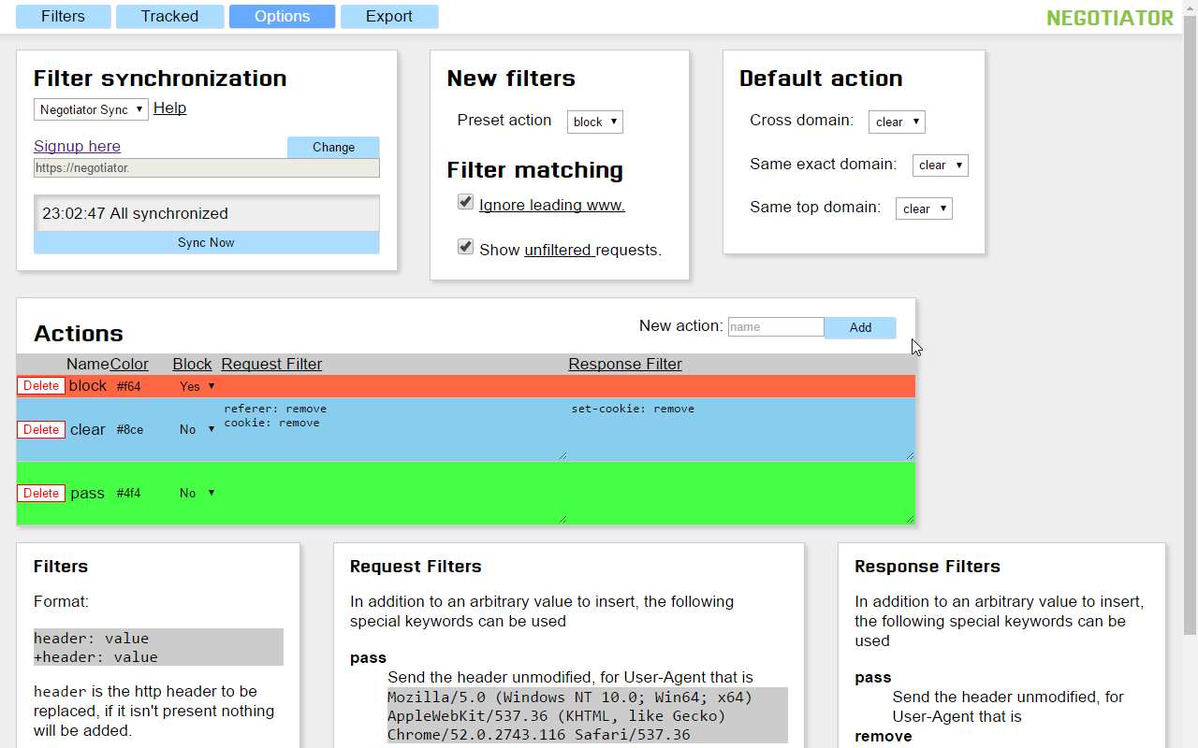Image resolution: width=1198 pixels, height=748 pixels.
Task: Open the Export tab
Action: (389, 16)
